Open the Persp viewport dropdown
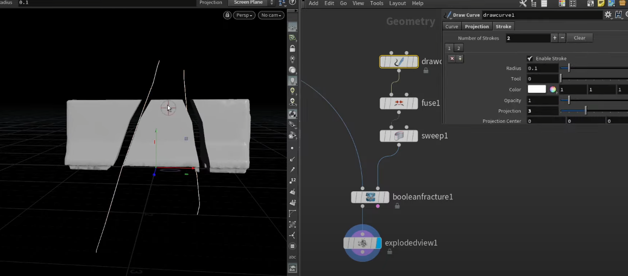 click(x=244, y=15)
